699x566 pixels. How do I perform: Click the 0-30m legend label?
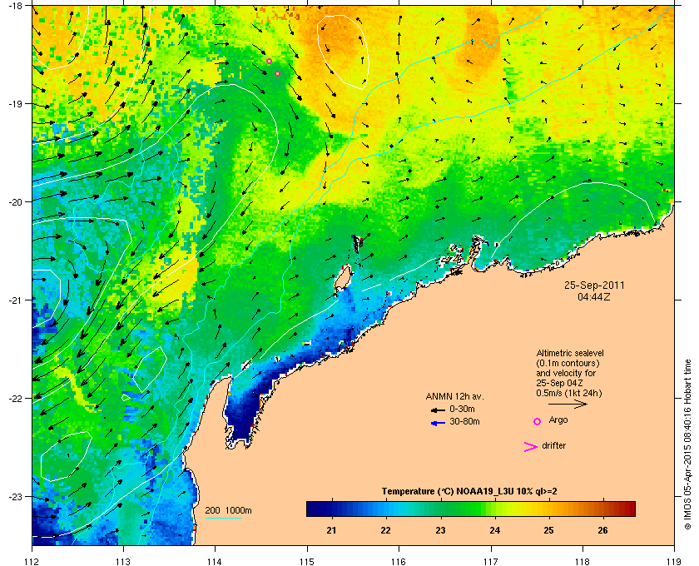pos(462,409)
